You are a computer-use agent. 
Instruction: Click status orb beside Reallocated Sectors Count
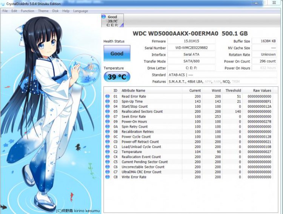[108, 112]
